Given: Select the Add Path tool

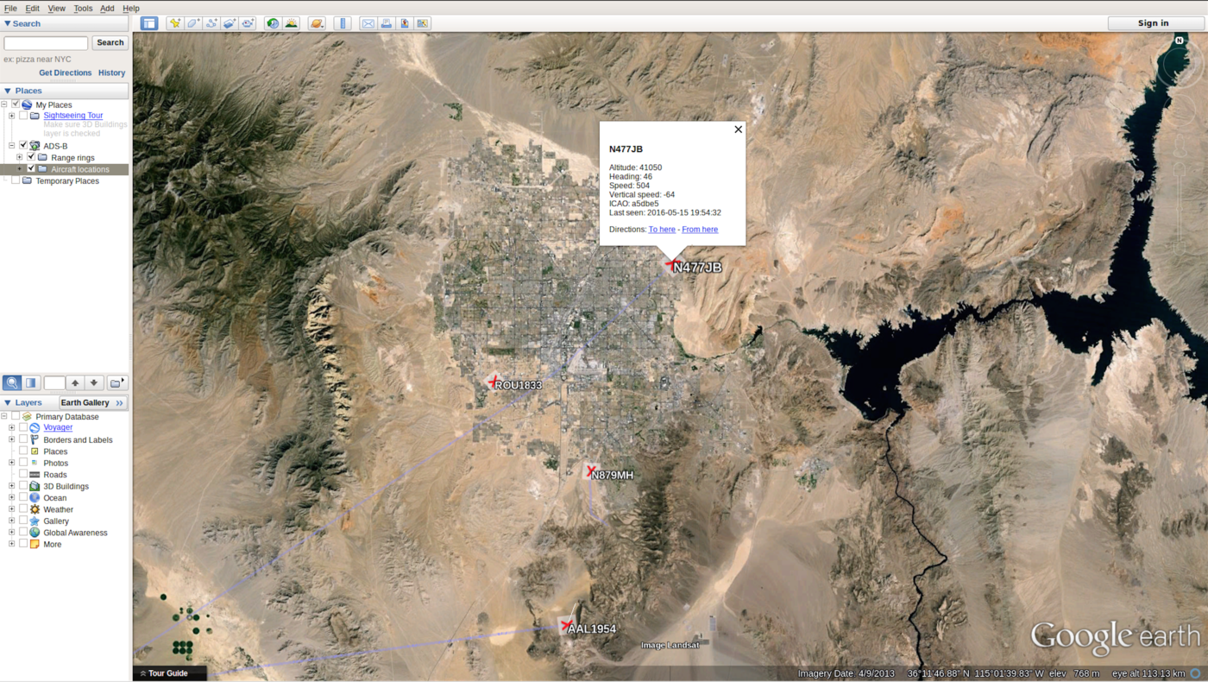Looking at the screenshot, I should tap(211, 22).
